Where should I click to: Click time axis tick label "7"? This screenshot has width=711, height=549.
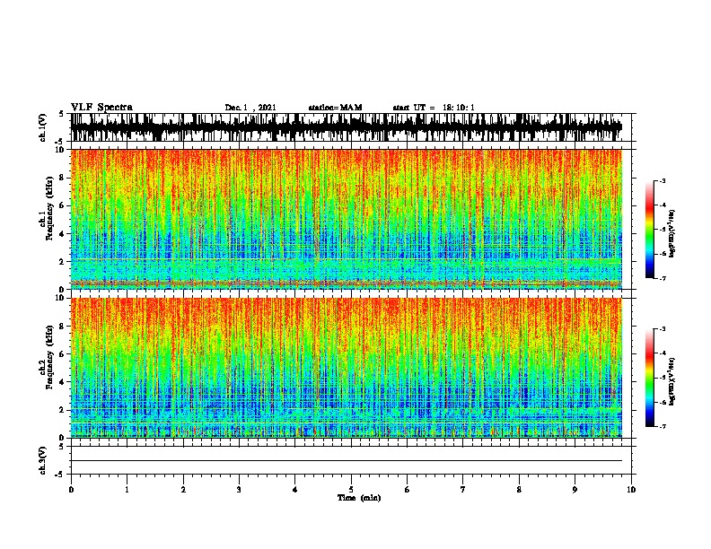coord(463,490)
